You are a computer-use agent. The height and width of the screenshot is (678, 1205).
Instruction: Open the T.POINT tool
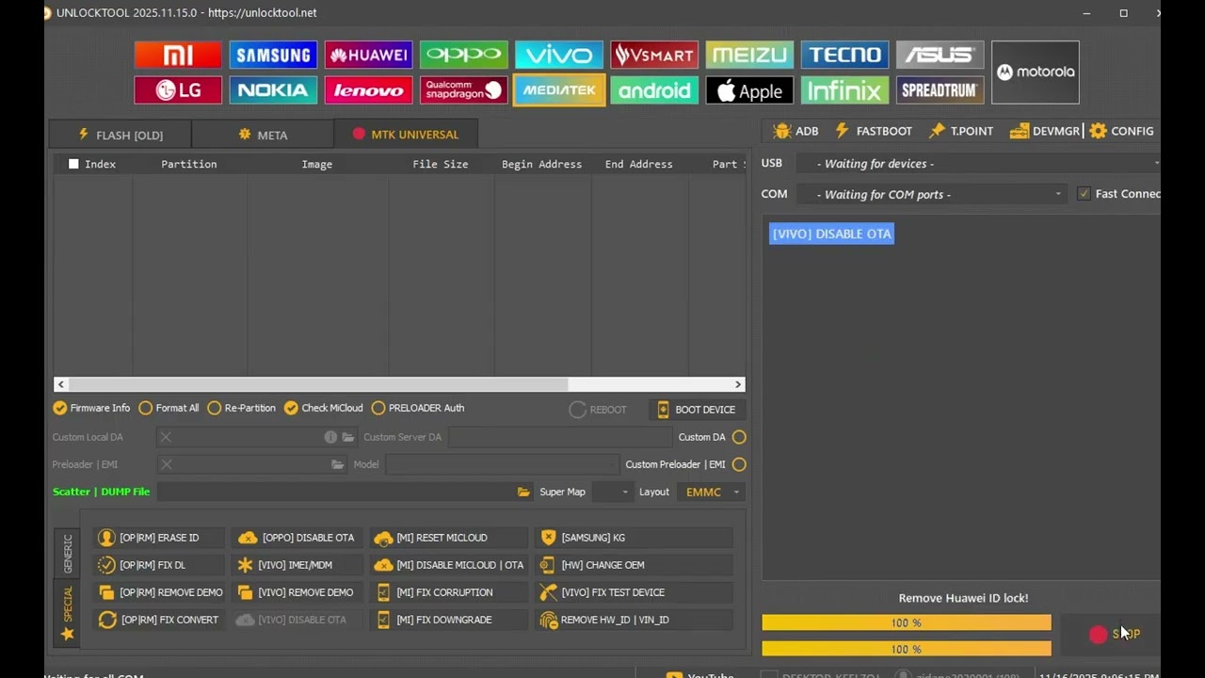[x=961, y=131]
